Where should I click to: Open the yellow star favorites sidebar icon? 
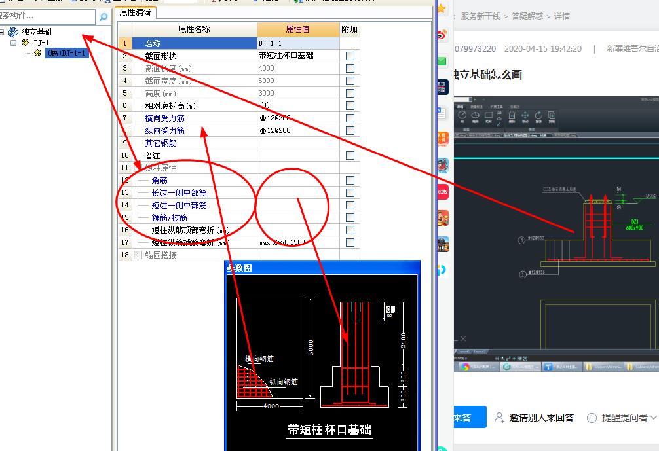point(442,8)
